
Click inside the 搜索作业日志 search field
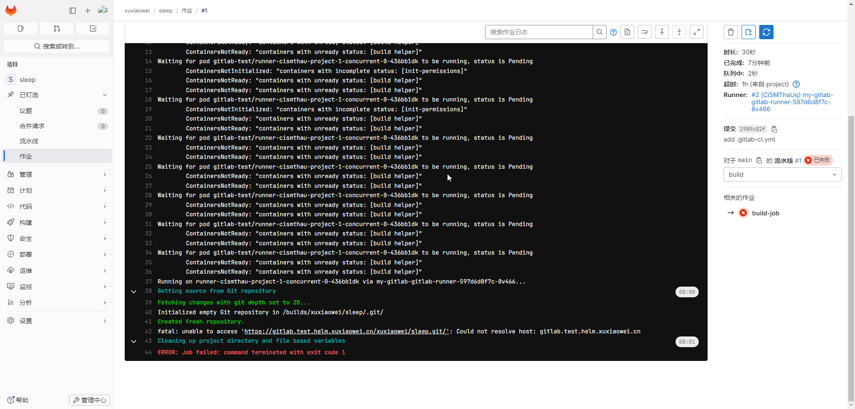click(539, 32)
